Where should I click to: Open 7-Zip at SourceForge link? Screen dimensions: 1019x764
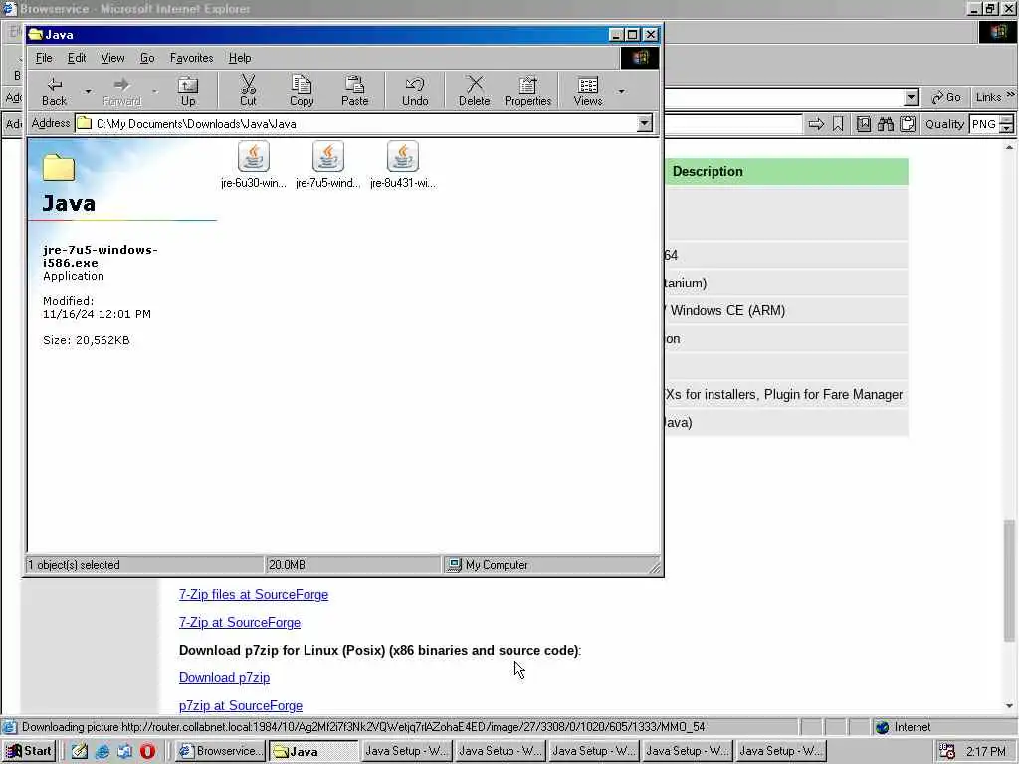coord(239,623)
